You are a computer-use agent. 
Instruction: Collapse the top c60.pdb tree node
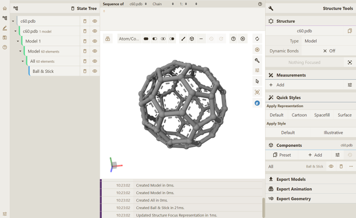13,21
